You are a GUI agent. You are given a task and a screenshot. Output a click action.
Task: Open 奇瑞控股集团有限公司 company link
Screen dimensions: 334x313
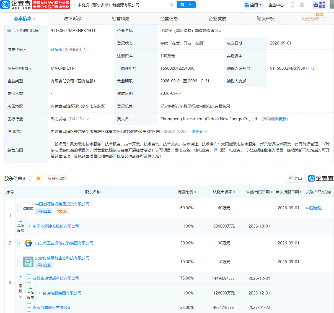pos(62,293)
